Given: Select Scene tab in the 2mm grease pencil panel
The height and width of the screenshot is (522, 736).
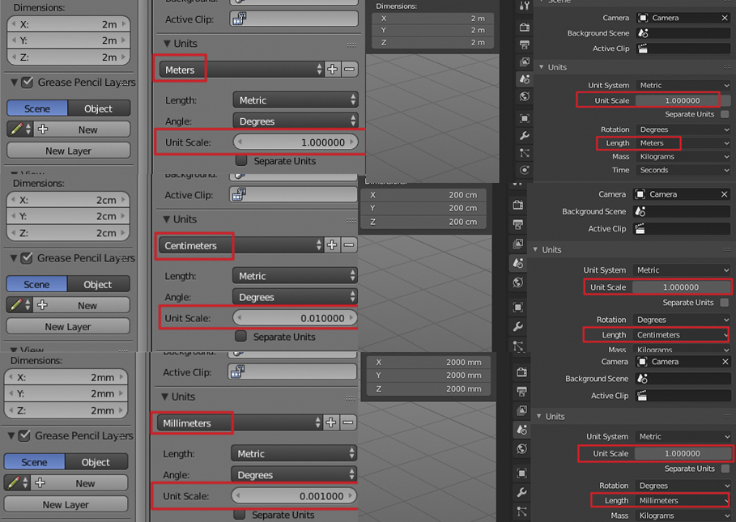Looking at the screenshot, I should pyautogui.click(x=34, y=462).
